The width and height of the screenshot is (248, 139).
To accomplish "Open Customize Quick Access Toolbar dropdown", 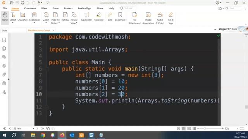I will [x=48, y=3].
